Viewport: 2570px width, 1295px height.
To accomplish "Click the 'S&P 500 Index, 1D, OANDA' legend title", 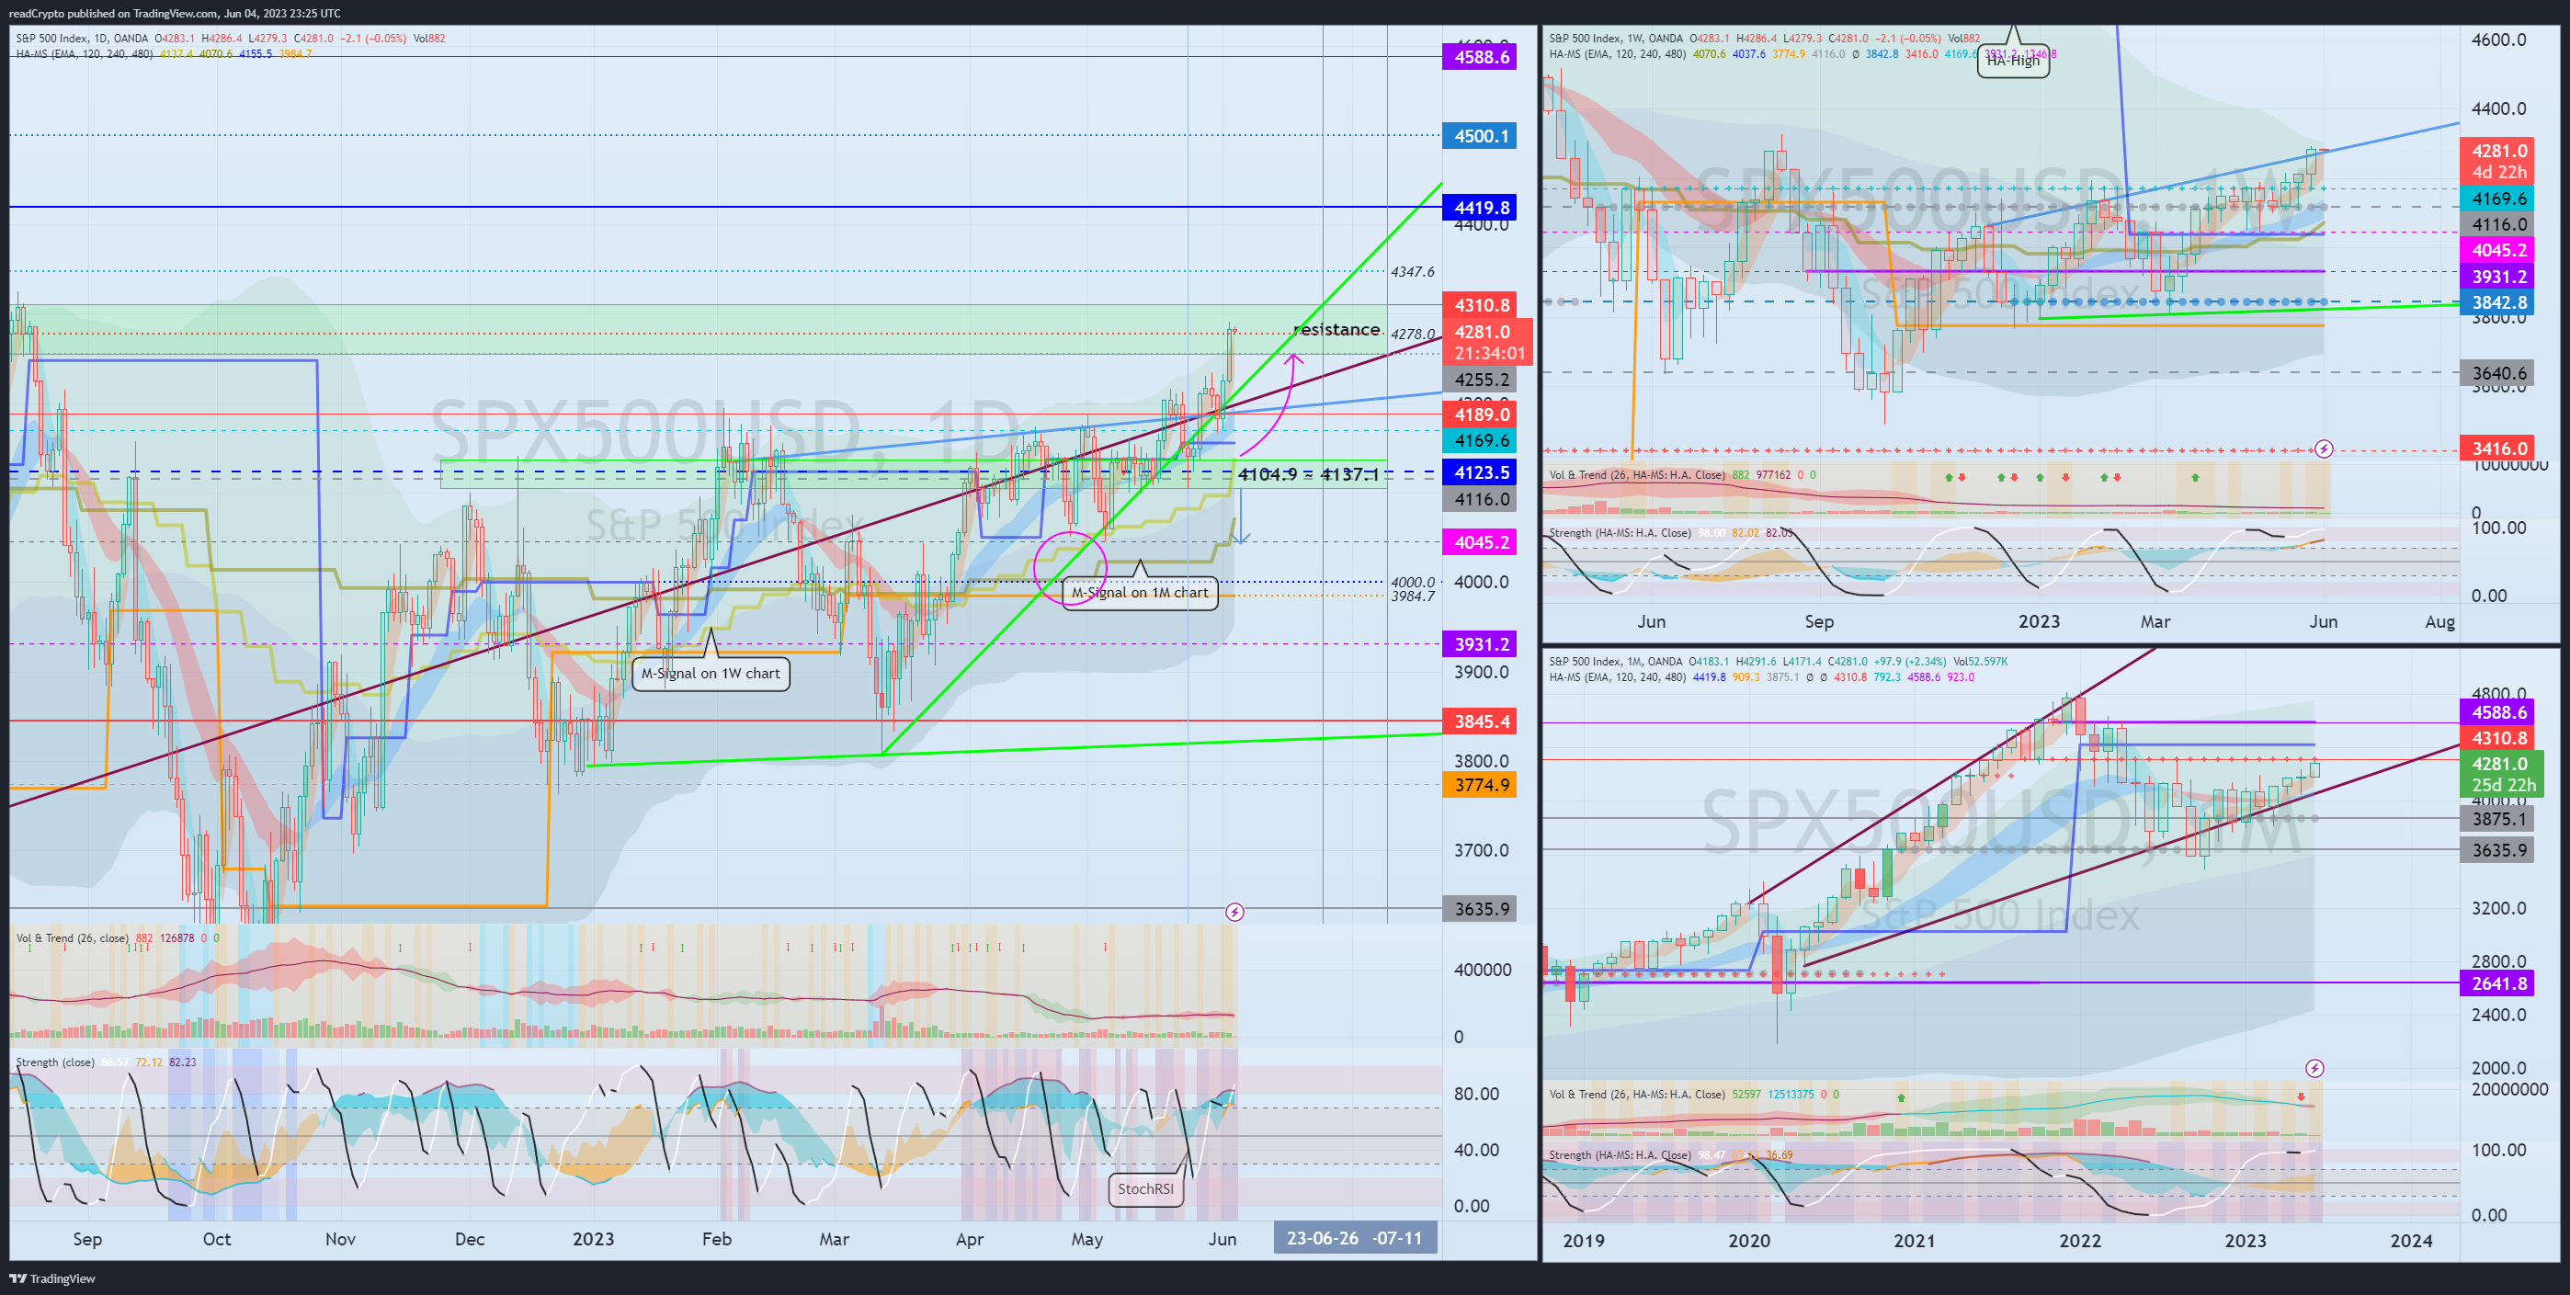I will tap(81, 38).
